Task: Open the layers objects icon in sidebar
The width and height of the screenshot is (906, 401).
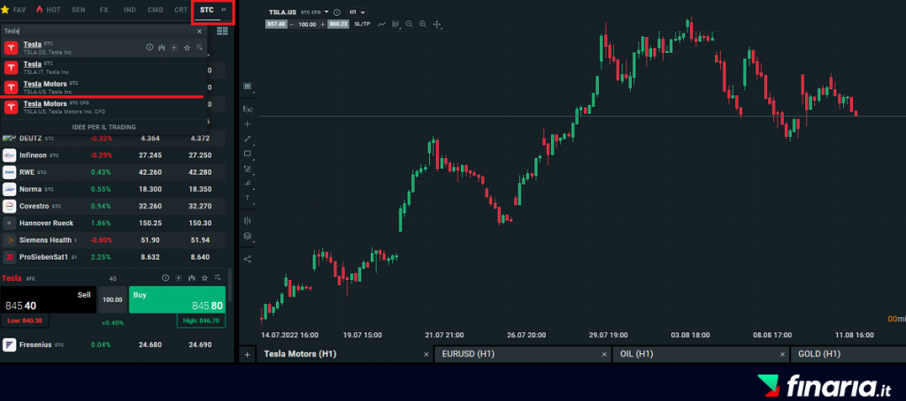Action: coord(248,236)
